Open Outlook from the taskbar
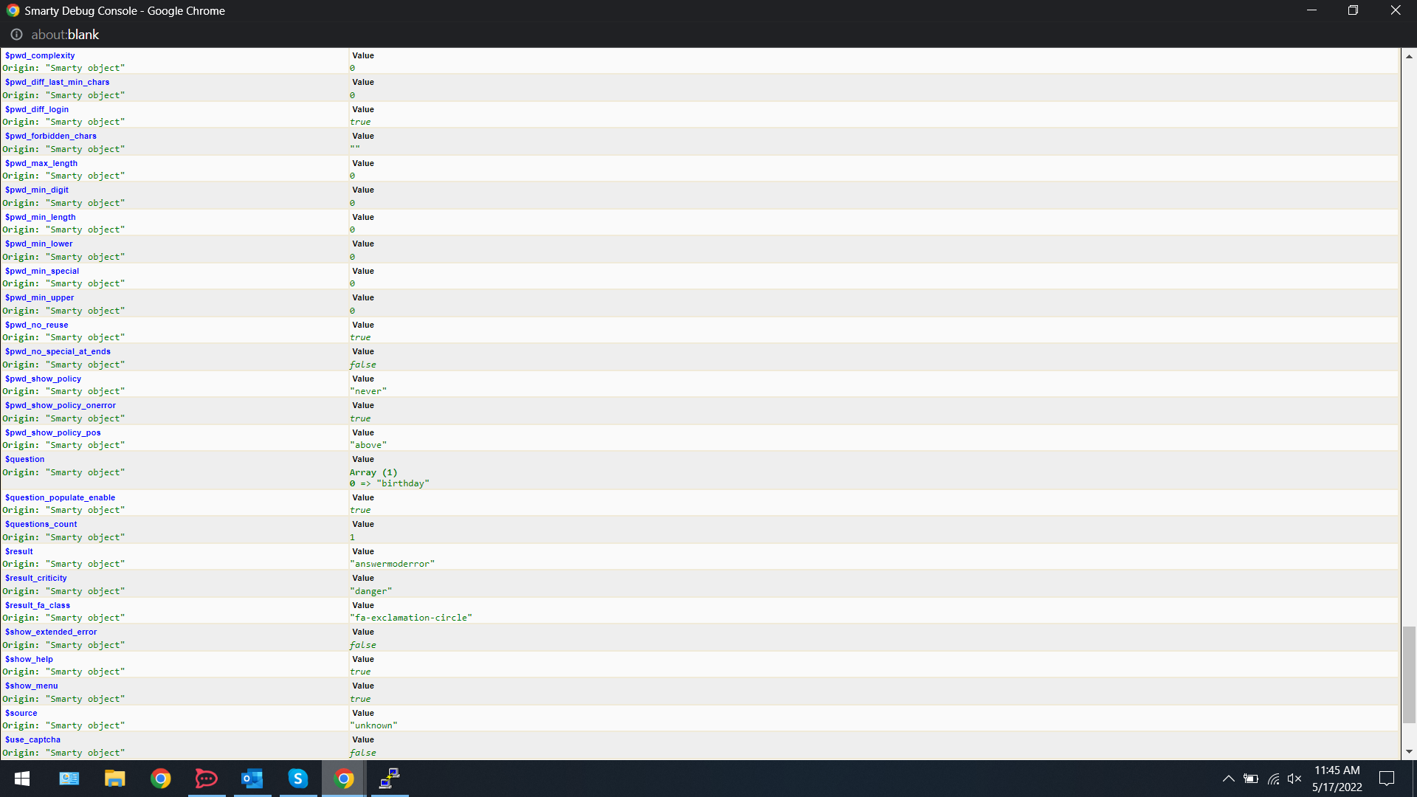This screenshot has width=1417, height=797. pos(252,779)
